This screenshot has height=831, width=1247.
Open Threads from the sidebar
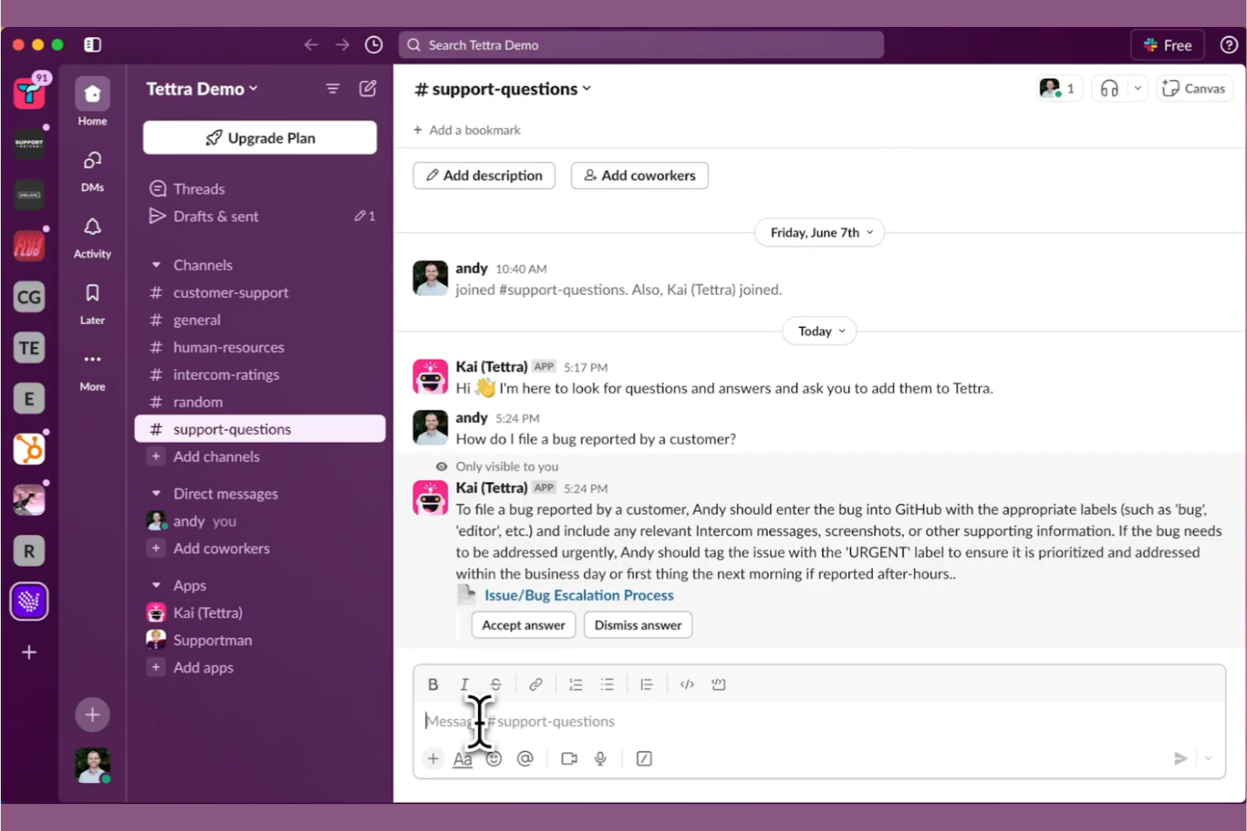point(198,189)
